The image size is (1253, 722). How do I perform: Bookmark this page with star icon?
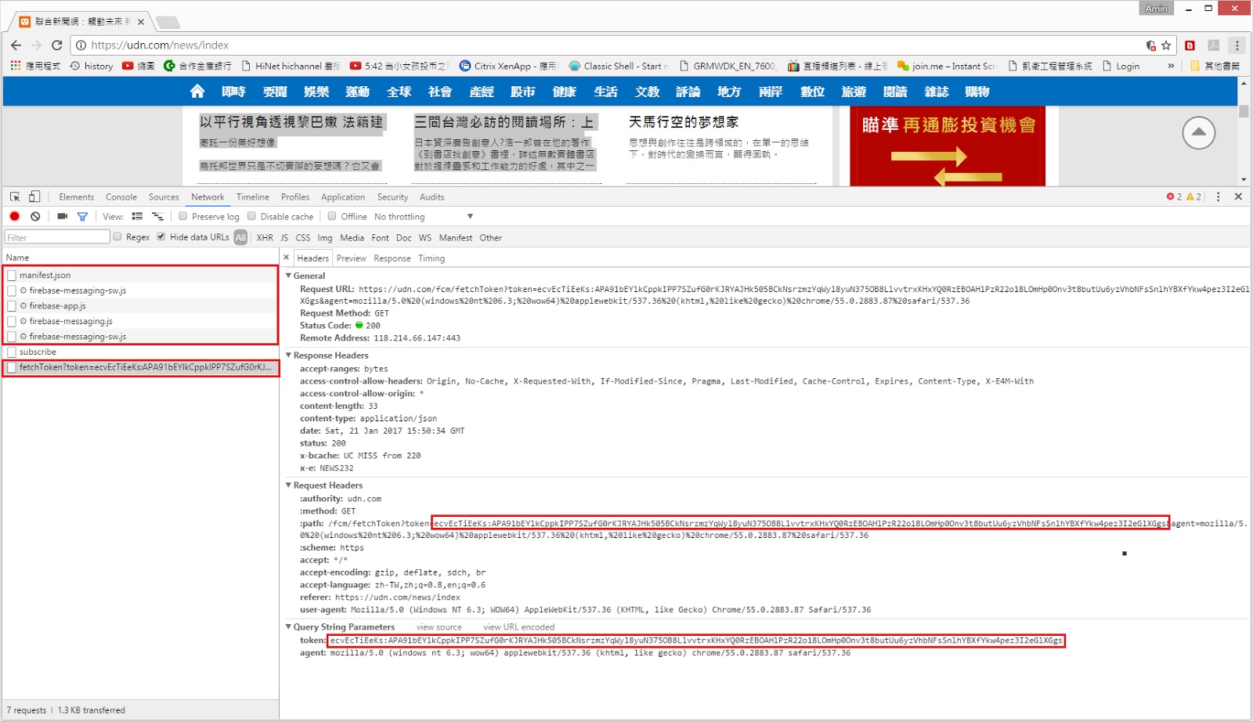pyautogui.click(x=1166, y=45)
